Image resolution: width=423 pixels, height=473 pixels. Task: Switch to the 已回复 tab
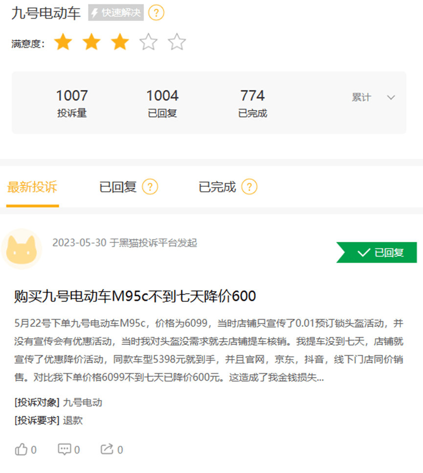coord(118,187)
